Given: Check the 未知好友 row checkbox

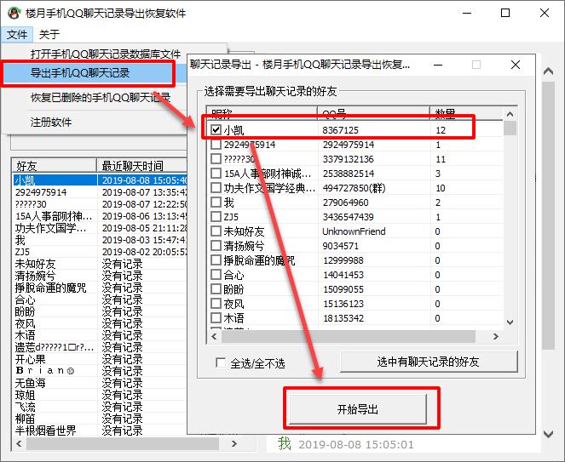Looking at the screenshot, I should coord(216,231).
